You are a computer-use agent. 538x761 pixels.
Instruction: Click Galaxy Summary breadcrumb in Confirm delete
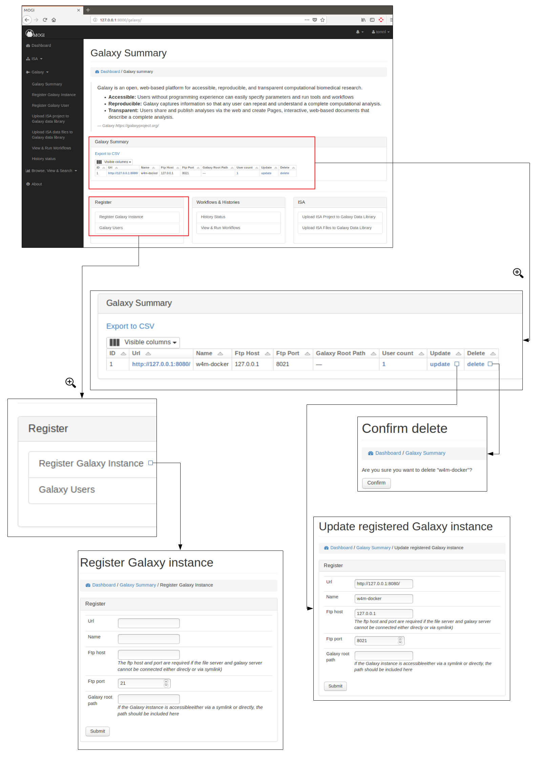pyautogui.click(x=425, y=453)
